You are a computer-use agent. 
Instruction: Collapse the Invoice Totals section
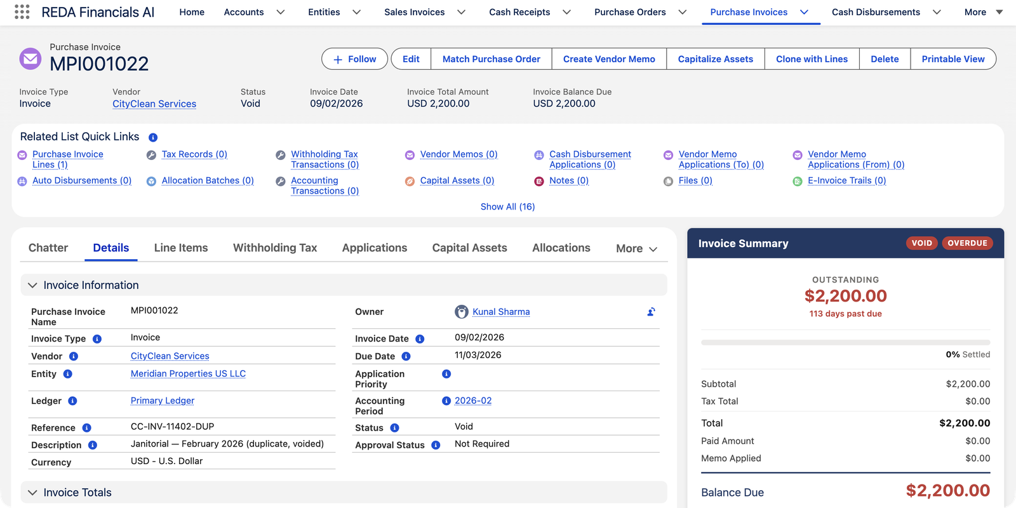[x=32, y=493]
